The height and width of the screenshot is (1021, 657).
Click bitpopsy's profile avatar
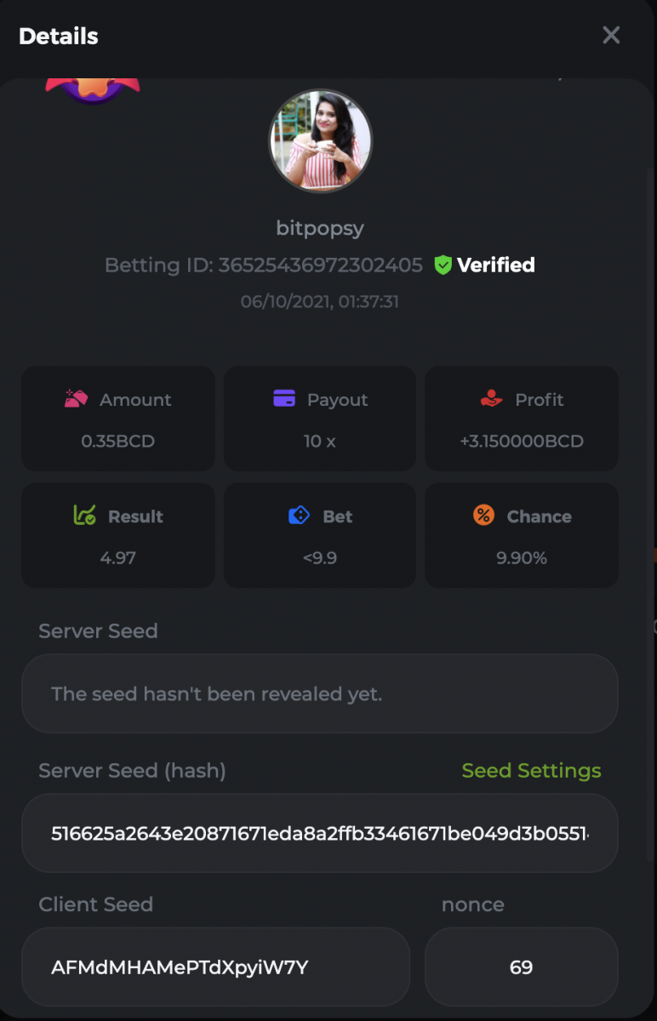(320, 141)
